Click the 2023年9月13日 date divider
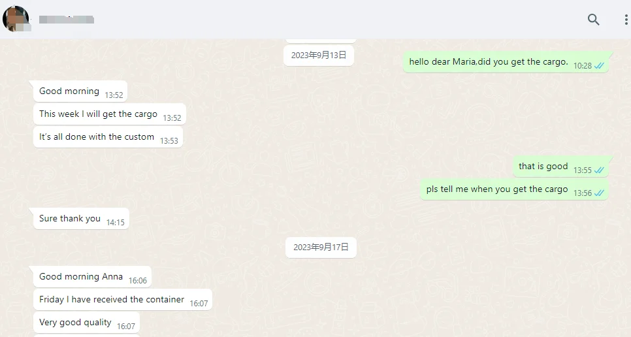The width and height of the screenshot is (631, 337). click(x=319, y=56)
